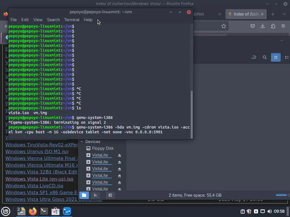Open the Firefox Pocket save icon
This screenshot has width=290, height=217.
coord(252,26)
